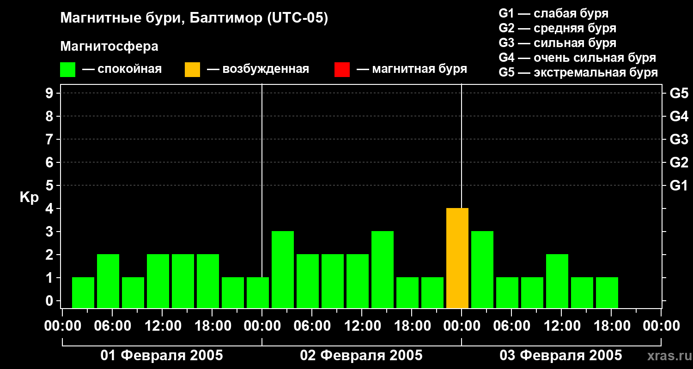Click the G1 storm level label on right axis
Image resolution: width=693 pixels, height=369 pixels.
(679, 185)
